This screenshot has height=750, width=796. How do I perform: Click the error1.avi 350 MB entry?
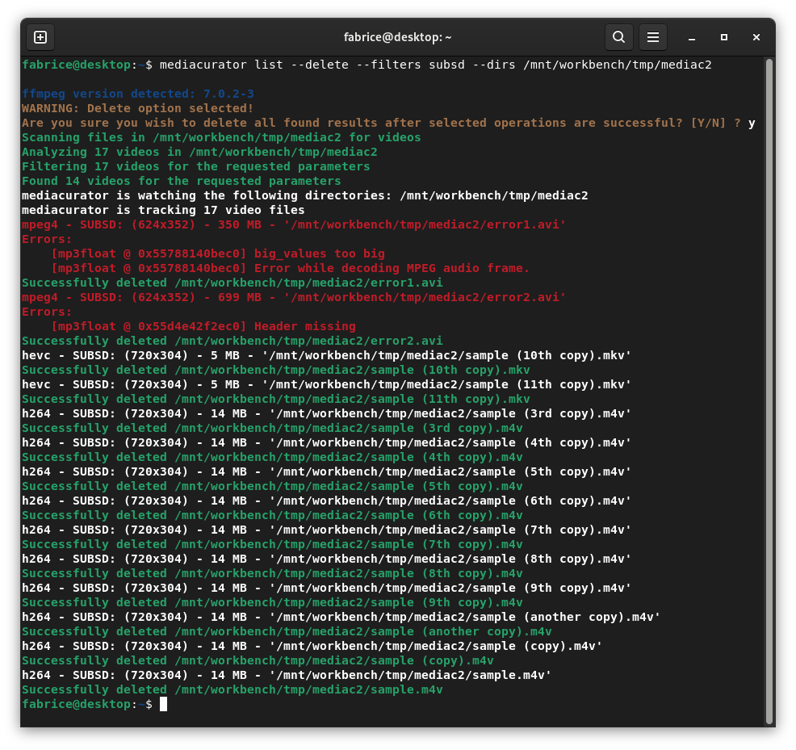pyautogui.click(x=294, y=224)
